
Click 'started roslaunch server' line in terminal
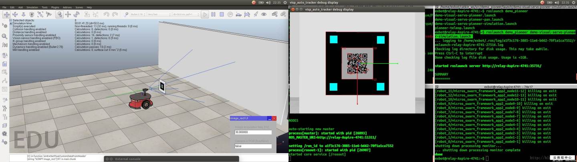pyautogui.click(x=488, y=66)
